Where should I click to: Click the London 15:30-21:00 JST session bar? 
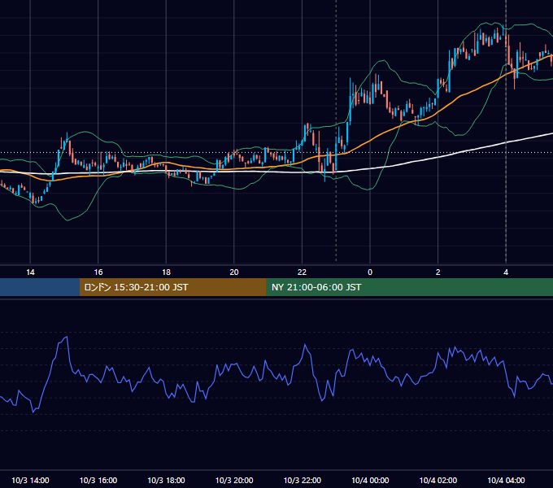point(172,287)
